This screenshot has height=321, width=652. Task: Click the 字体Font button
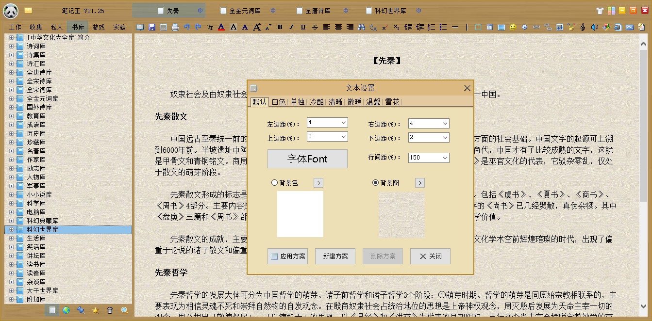click(307, 159)
